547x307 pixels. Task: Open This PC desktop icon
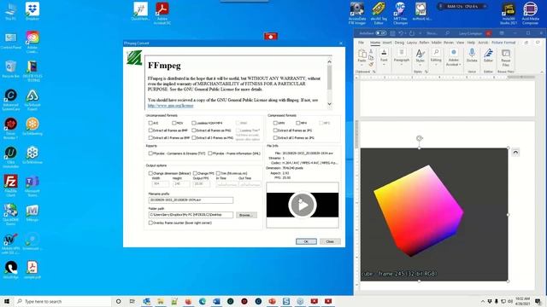pos(10,11)
